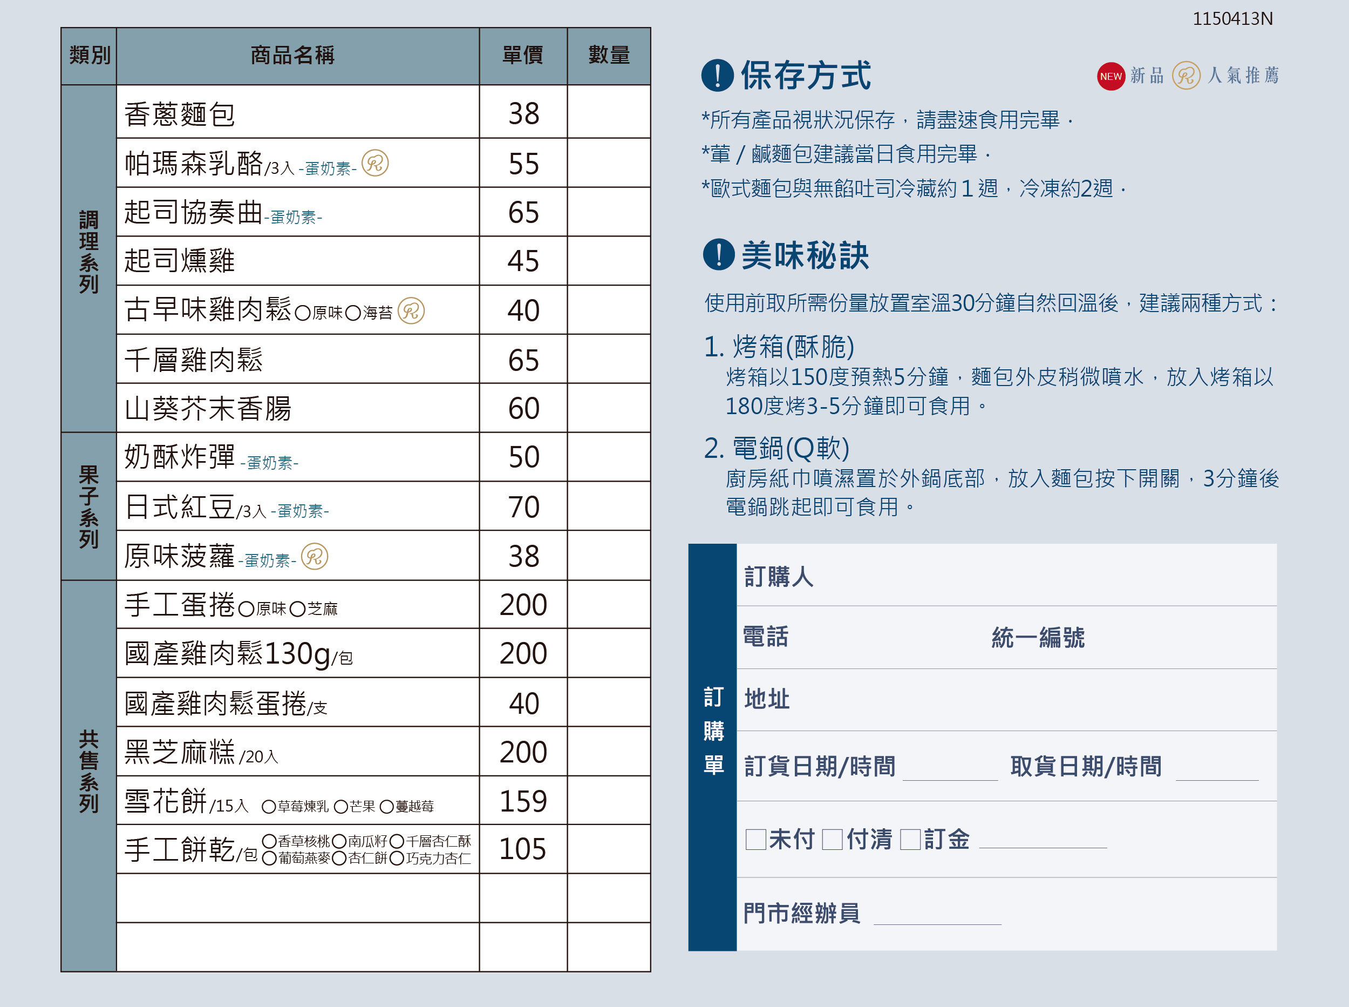Click the 商品名稱 column header
This screenshot has height=1007, width=1349.
click(298, 56)
